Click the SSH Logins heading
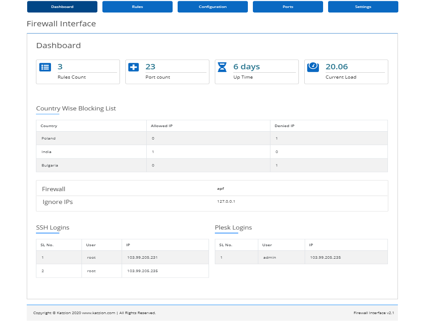Viewport: 428px width, 321px height. click(x=53, y=228)
